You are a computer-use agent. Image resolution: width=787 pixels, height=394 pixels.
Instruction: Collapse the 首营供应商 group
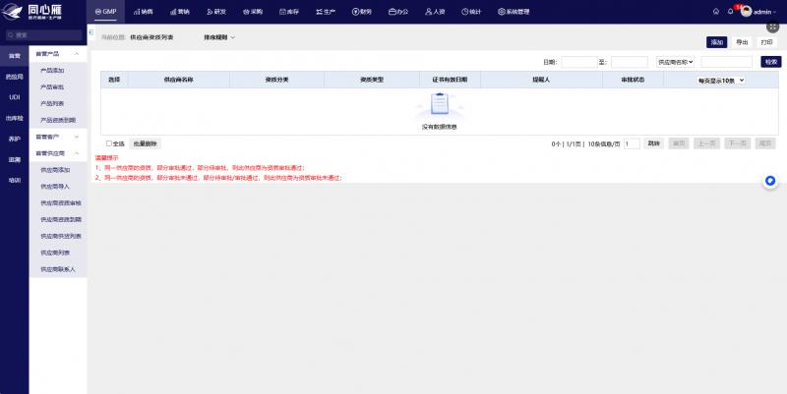pos(58,153)
